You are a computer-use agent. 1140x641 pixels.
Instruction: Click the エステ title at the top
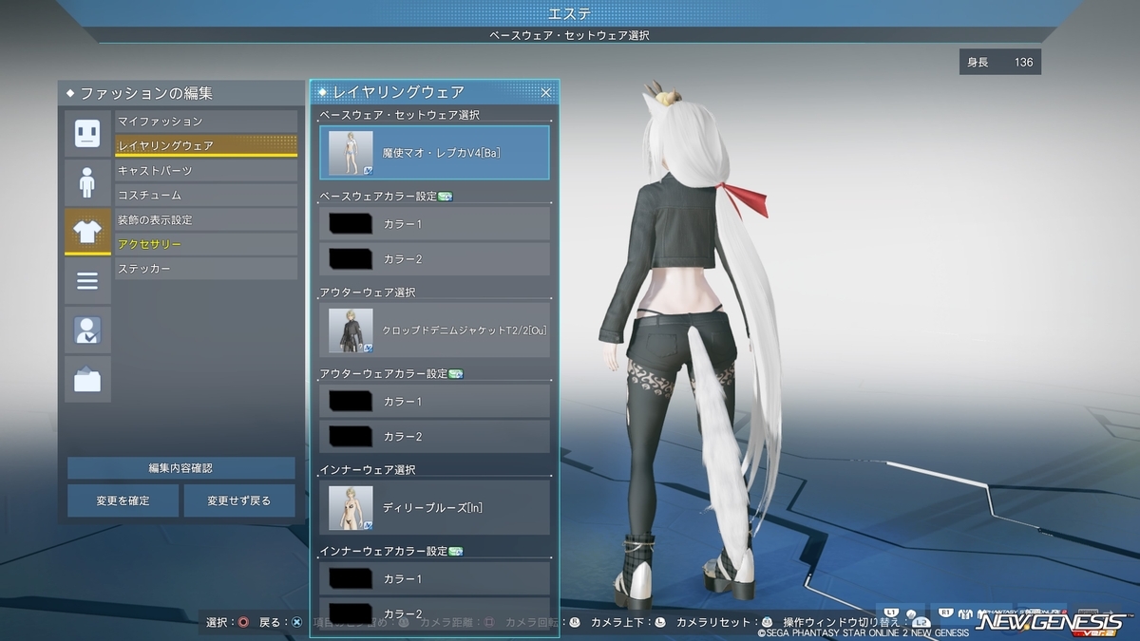point(570,12)
